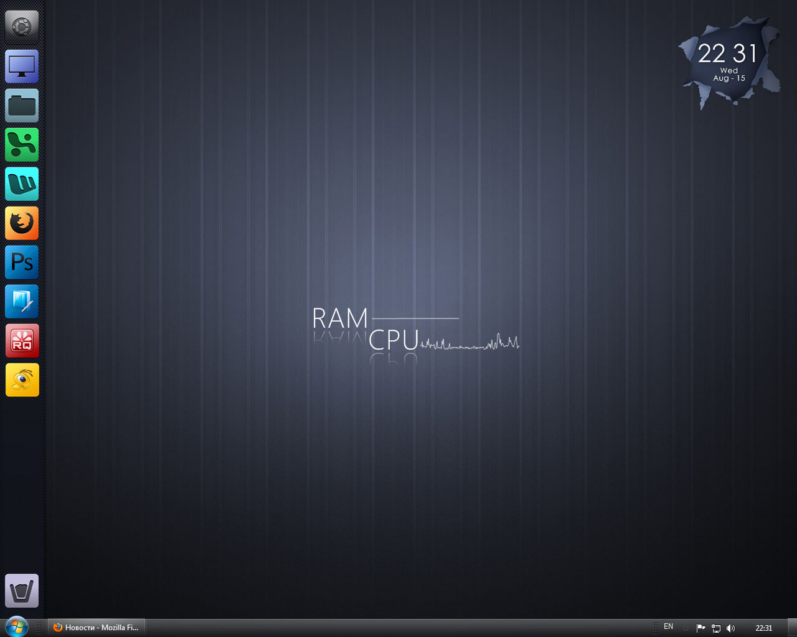Click the taskbar clock showing 22:31
The width and height of the screenshot is (797, 637).
point(763,628)
